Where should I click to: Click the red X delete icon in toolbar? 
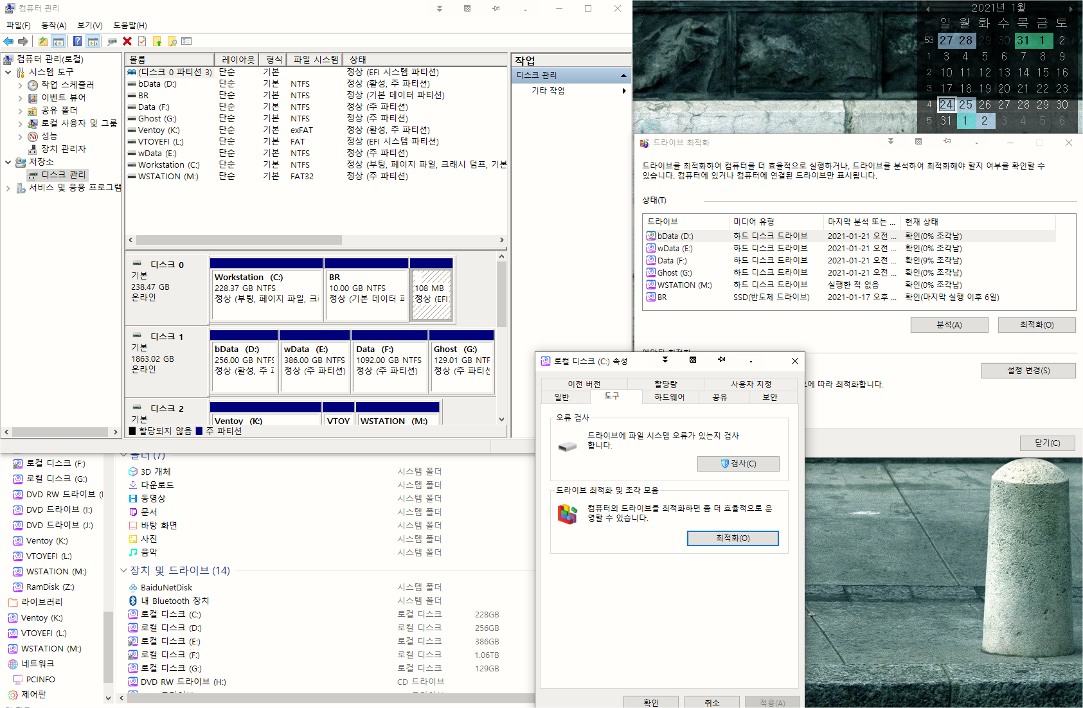coord(127,41)
